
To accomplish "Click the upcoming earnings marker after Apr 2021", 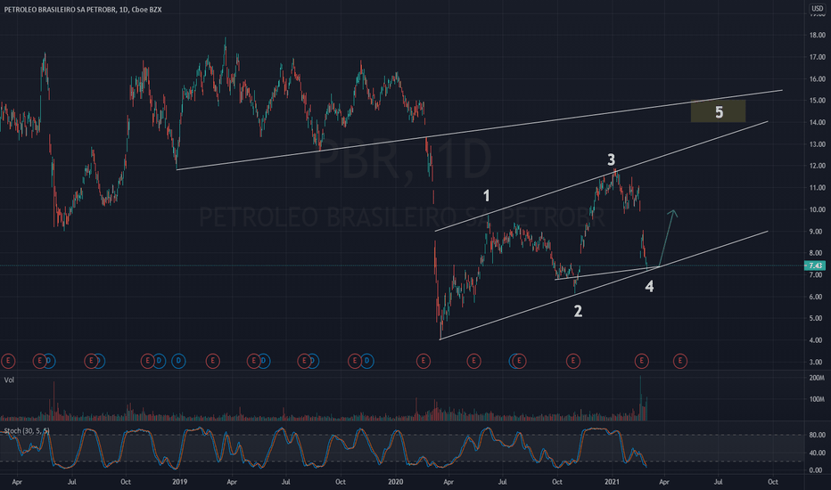I will pyautogui.click(x=680, y=362).
